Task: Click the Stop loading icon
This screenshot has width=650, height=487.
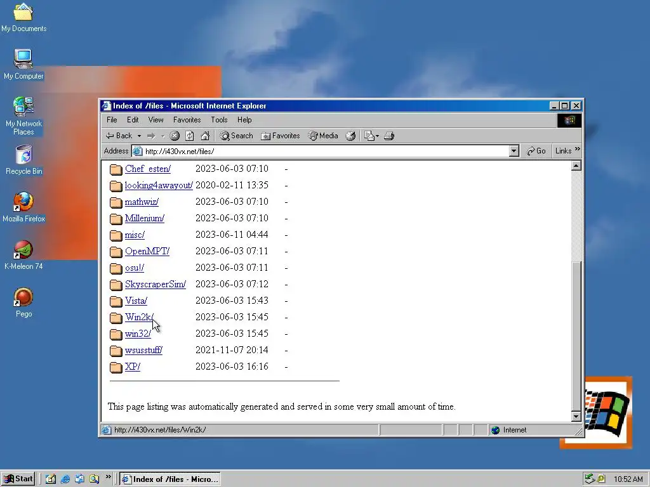Action: point(175,136)
